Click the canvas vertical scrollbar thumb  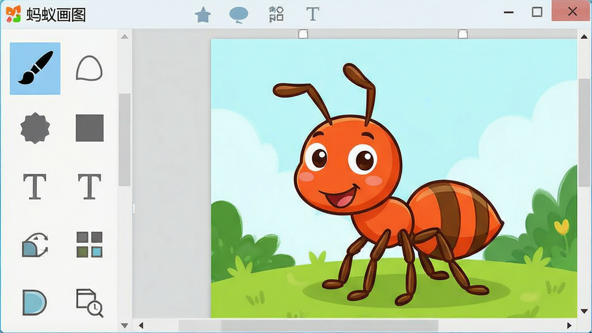click(x=584, y=132)
